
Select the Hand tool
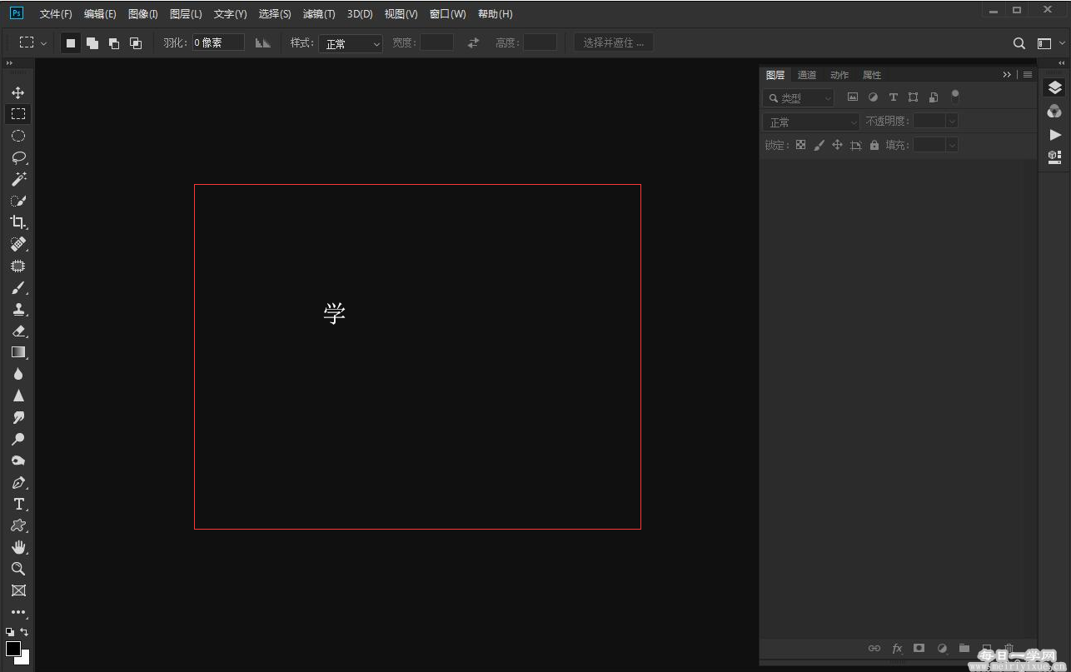17,547
